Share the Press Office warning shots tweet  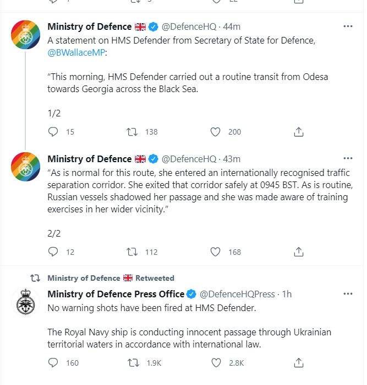(x=299, y=362)
